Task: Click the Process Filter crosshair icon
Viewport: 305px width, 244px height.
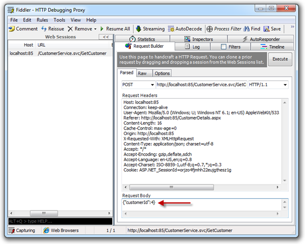Action: 210,29
